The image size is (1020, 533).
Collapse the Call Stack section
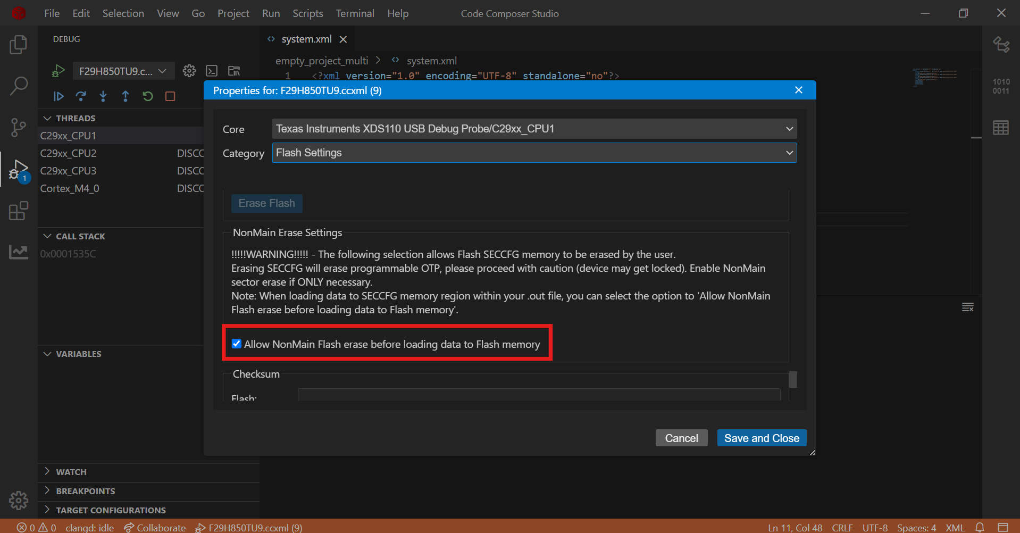(47, 236)
